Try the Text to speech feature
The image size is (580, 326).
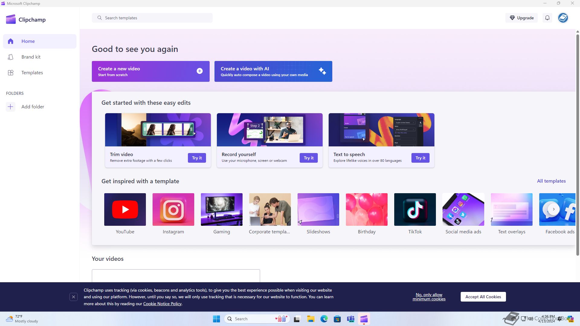[420, 158]
